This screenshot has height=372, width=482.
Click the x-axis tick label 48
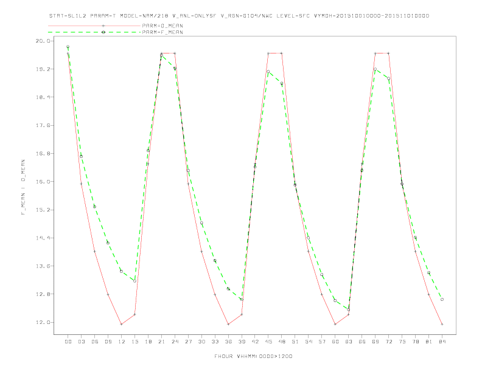(282, 342)
